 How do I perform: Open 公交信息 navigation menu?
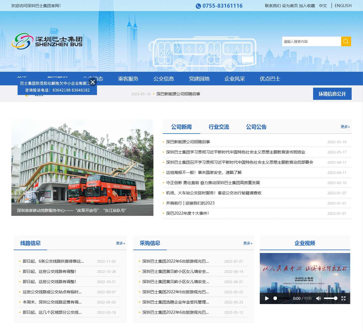point(164,79)
